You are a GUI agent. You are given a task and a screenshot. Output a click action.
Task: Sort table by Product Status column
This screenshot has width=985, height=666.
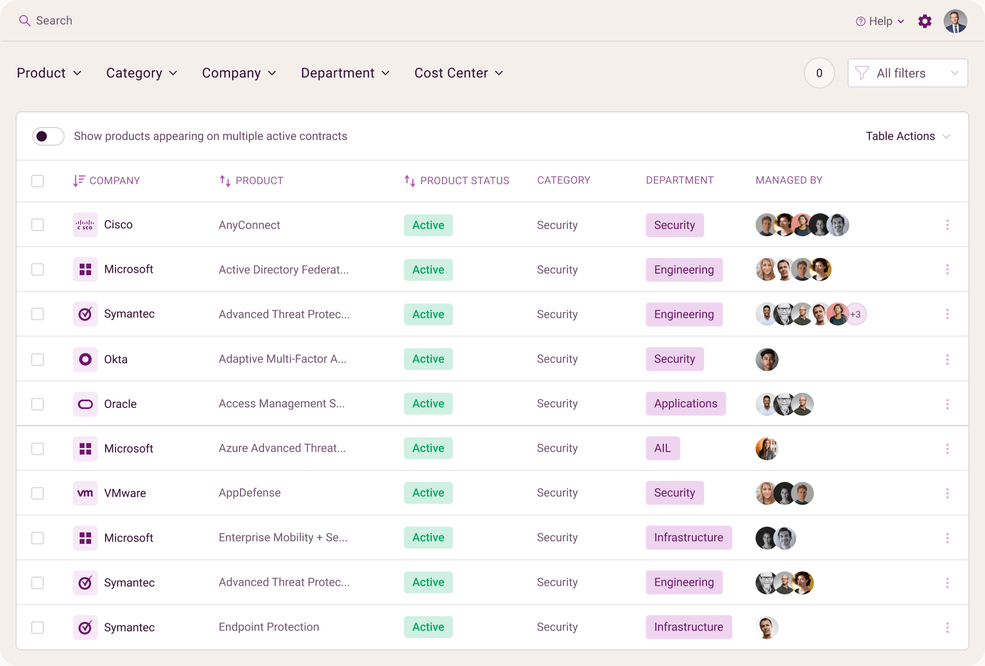click(x=457, y=181)
